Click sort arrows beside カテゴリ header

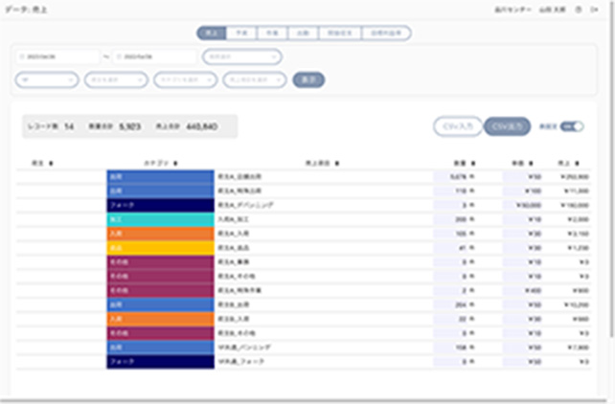[x=176, y=164]
